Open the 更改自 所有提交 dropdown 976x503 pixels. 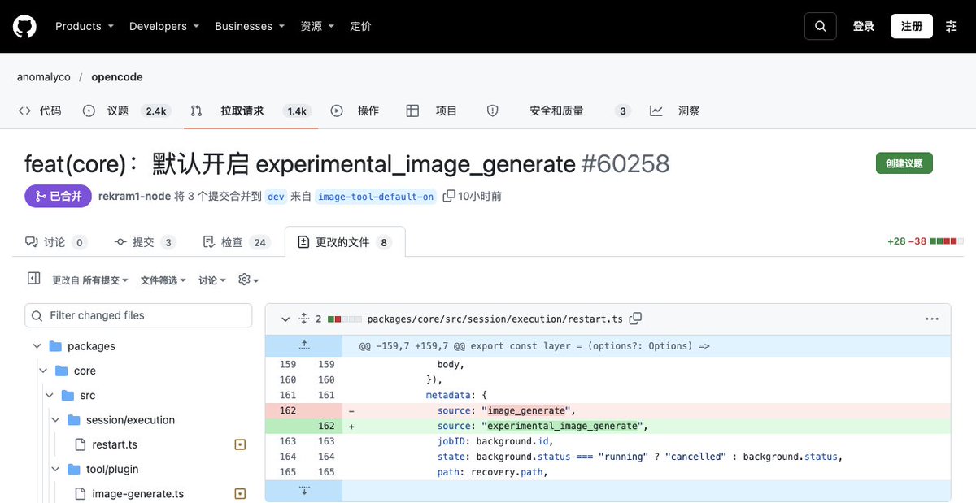pos(90,280)
